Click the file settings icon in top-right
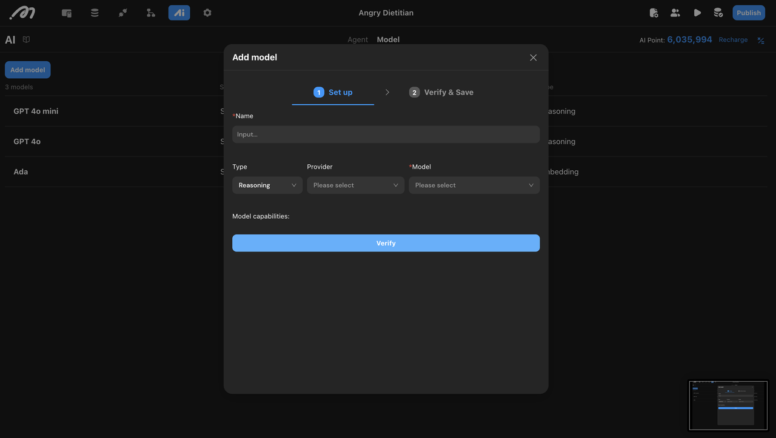 point(654,13)
